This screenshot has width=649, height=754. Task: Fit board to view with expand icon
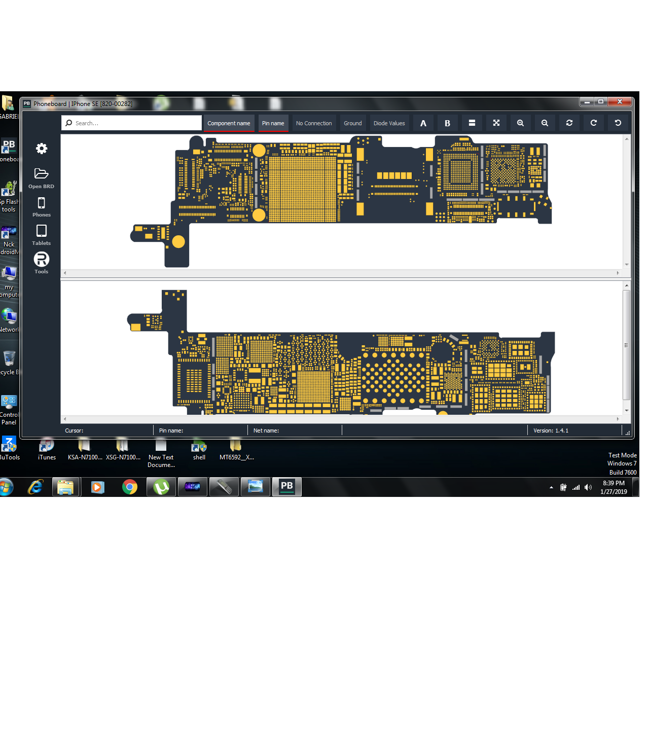pos(496,123)
